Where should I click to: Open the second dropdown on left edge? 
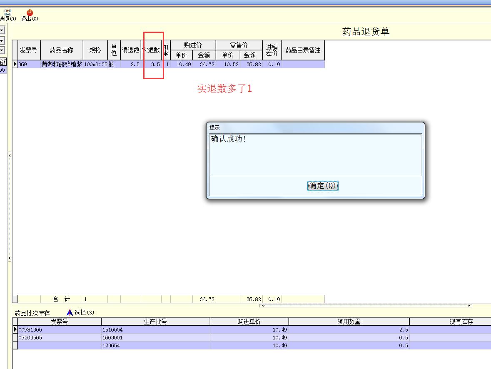click(2, 40)
